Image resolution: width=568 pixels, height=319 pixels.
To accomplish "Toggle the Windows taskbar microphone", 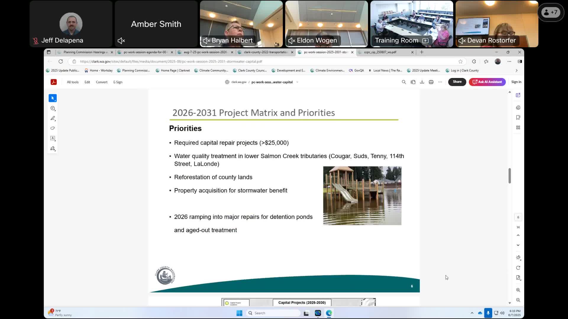I will coord(488,313).
